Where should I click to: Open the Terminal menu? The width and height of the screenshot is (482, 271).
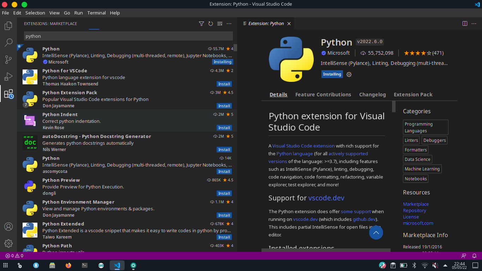[97, 13]
